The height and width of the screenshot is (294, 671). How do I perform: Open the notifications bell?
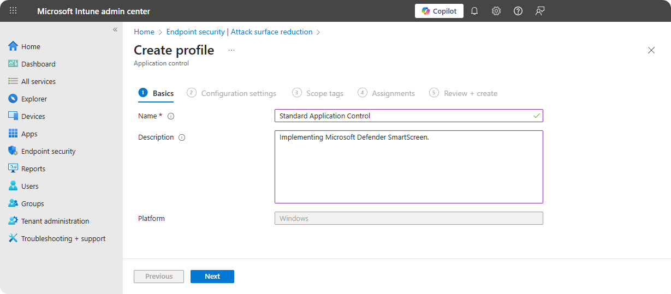474,11
